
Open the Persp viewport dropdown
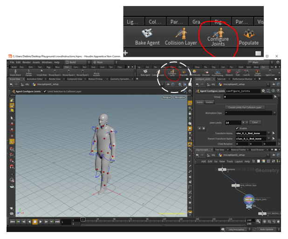(x=166, y=98)
